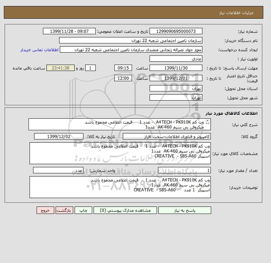The image size is (271, 263).
Task: Click the announcement date field 1399/11/28 - 09:07
Action: (69, 31)
